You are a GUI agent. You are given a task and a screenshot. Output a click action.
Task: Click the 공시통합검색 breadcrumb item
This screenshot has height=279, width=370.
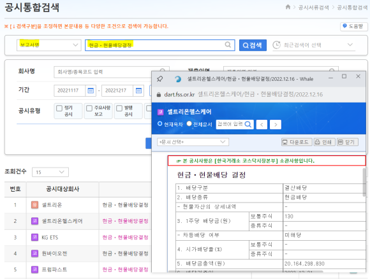coord(352,7)
